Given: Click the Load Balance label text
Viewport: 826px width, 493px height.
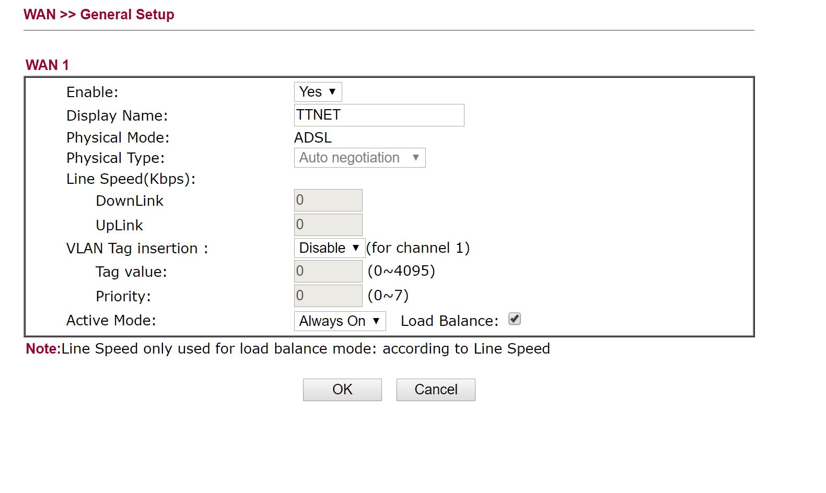Looking at the screenshot, I should point(449,321).
